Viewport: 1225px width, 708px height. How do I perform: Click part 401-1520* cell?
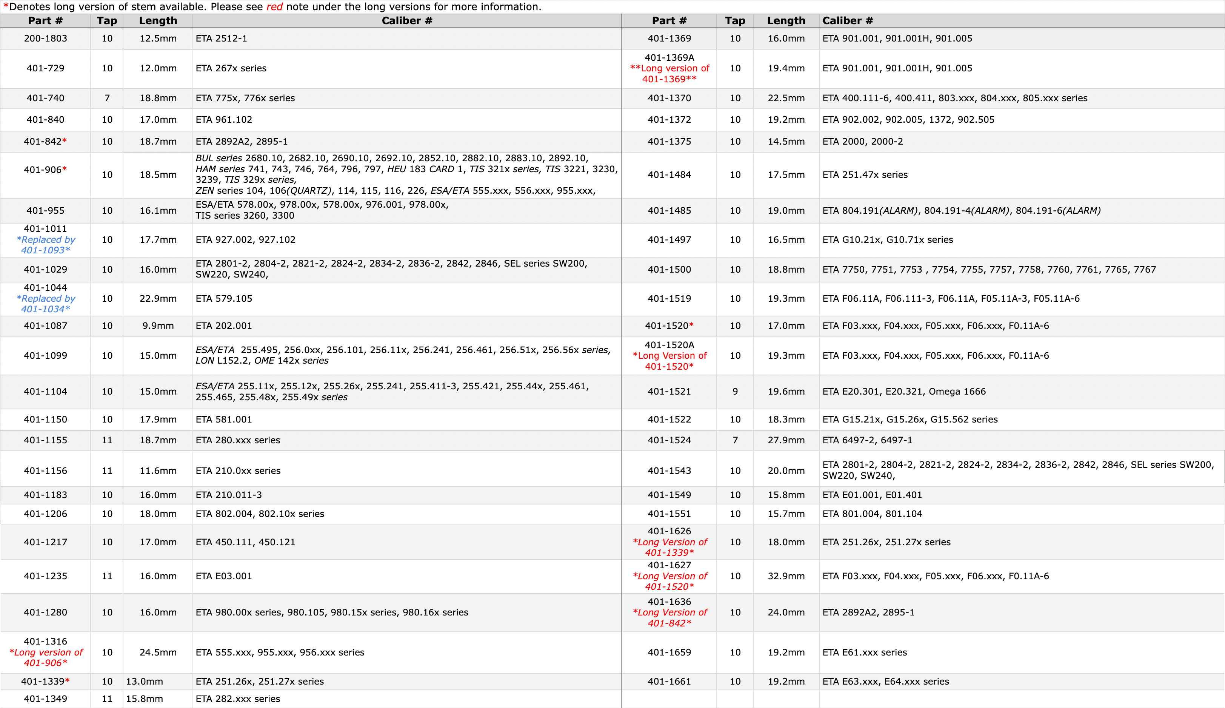pyautogui.click(x=669, y=326)
